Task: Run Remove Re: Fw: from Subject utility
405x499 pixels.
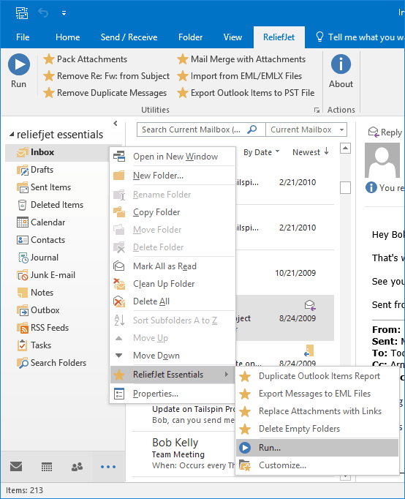Action: (x=107, y=76)
